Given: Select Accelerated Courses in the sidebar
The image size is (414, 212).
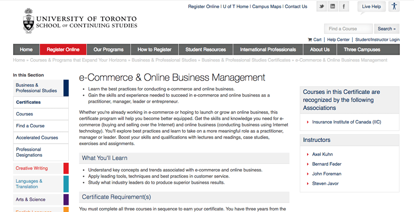Looking at the screenshot, I should 37,138.
